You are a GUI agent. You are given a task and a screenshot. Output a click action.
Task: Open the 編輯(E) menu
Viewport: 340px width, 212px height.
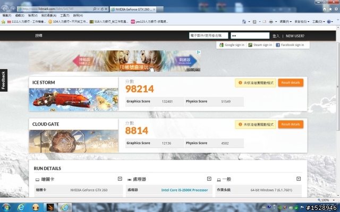pyautogui.click(x=20, y=15)
